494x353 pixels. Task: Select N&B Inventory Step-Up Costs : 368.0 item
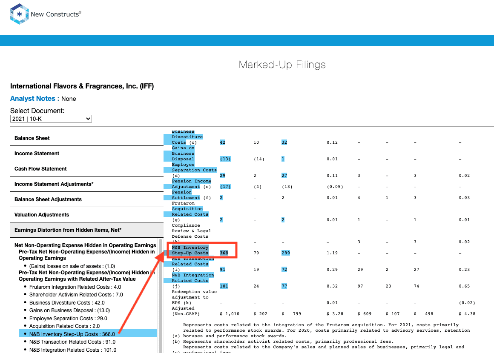[88, 333]
